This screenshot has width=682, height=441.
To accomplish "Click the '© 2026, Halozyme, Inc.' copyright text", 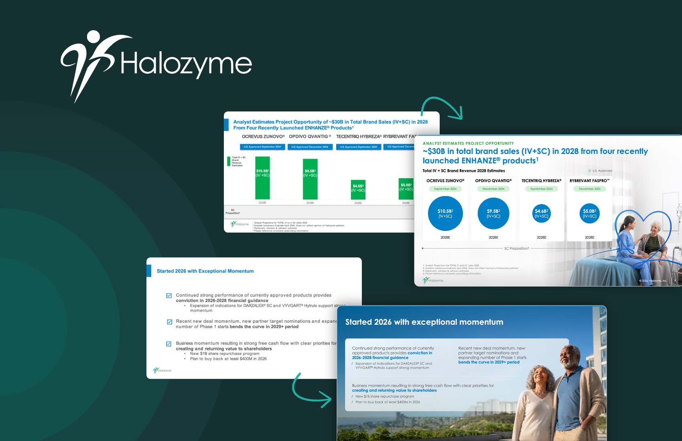I will [x=653, y=281].
